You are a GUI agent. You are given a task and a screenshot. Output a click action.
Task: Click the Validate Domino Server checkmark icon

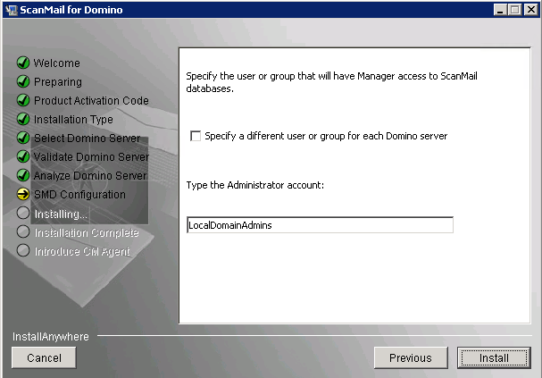pos(24,157)
